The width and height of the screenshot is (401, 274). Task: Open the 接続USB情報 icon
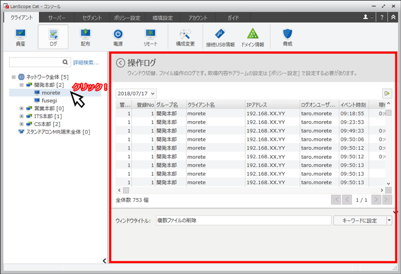[x=220, y=37]
